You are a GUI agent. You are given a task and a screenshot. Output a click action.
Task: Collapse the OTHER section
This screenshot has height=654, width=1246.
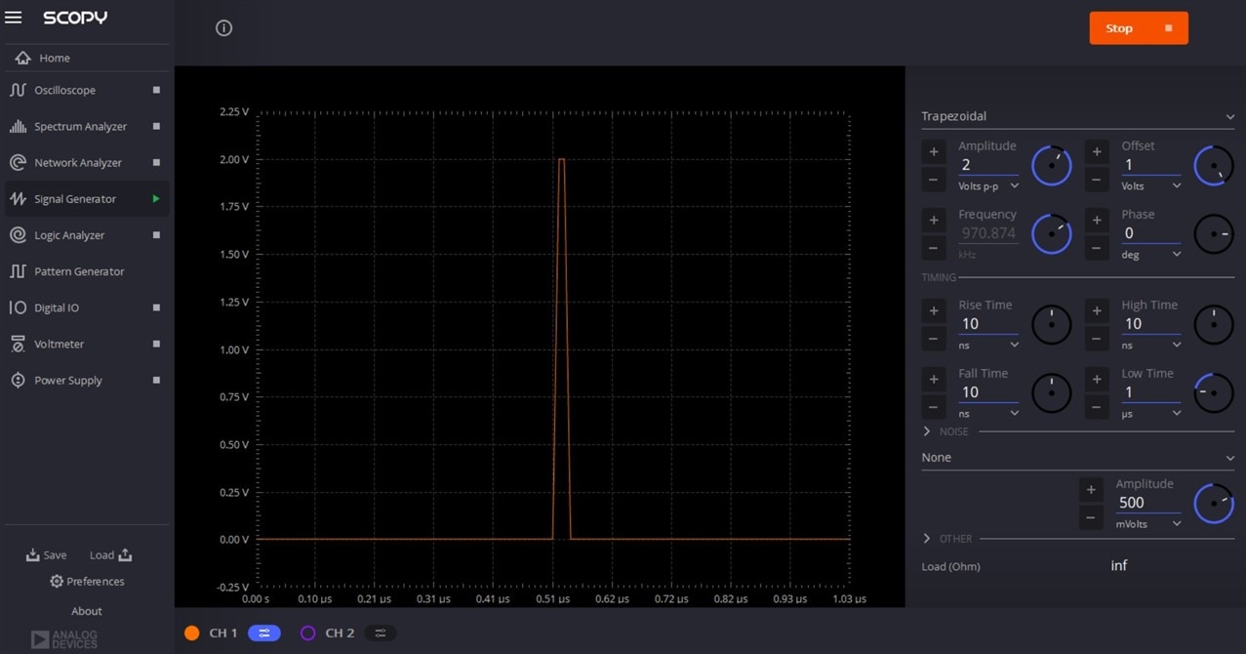[927, 539]
